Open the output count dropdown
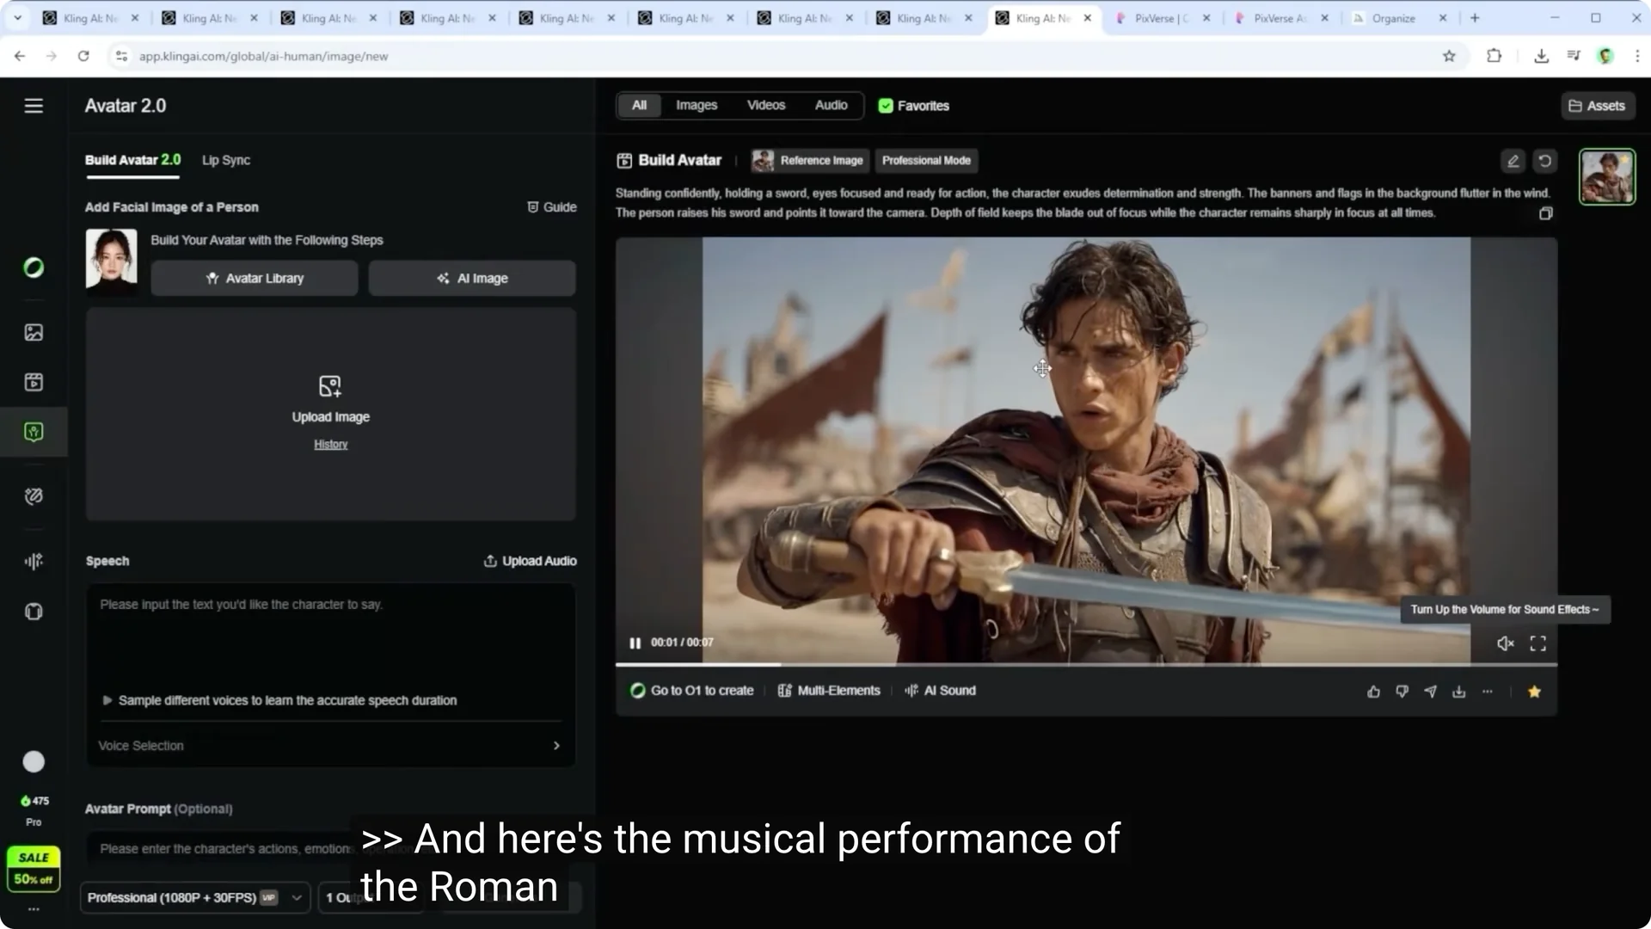This screenshot has height=929, width=1651. 370,897
